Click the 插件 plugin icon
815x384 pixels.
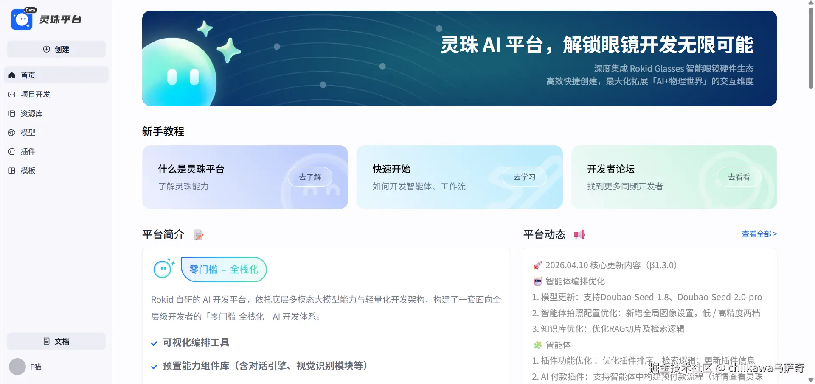[x=12, y=152]
